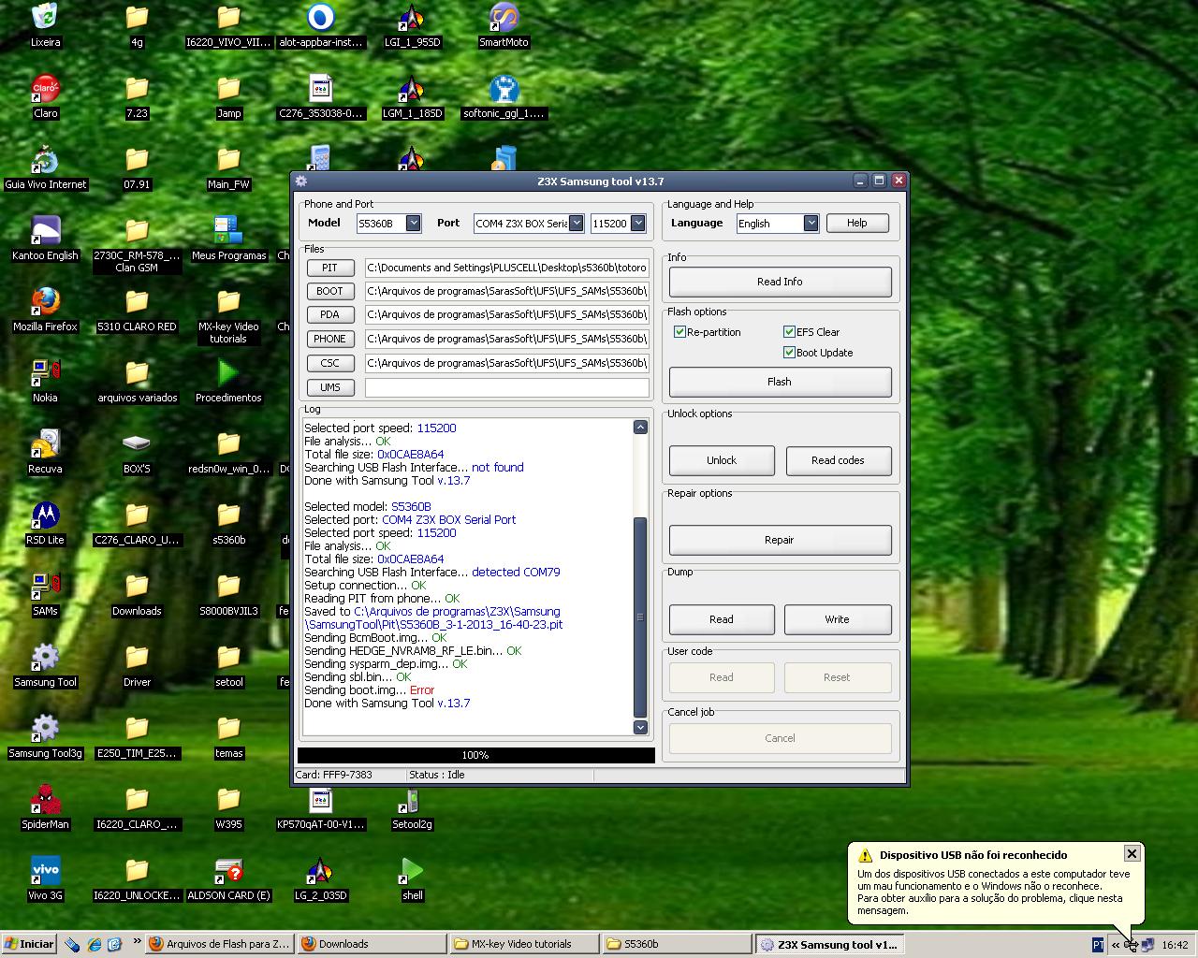Launch Samsung Tool desktop shortcut
Screen dimensions: 1198x958
point(45,665)
